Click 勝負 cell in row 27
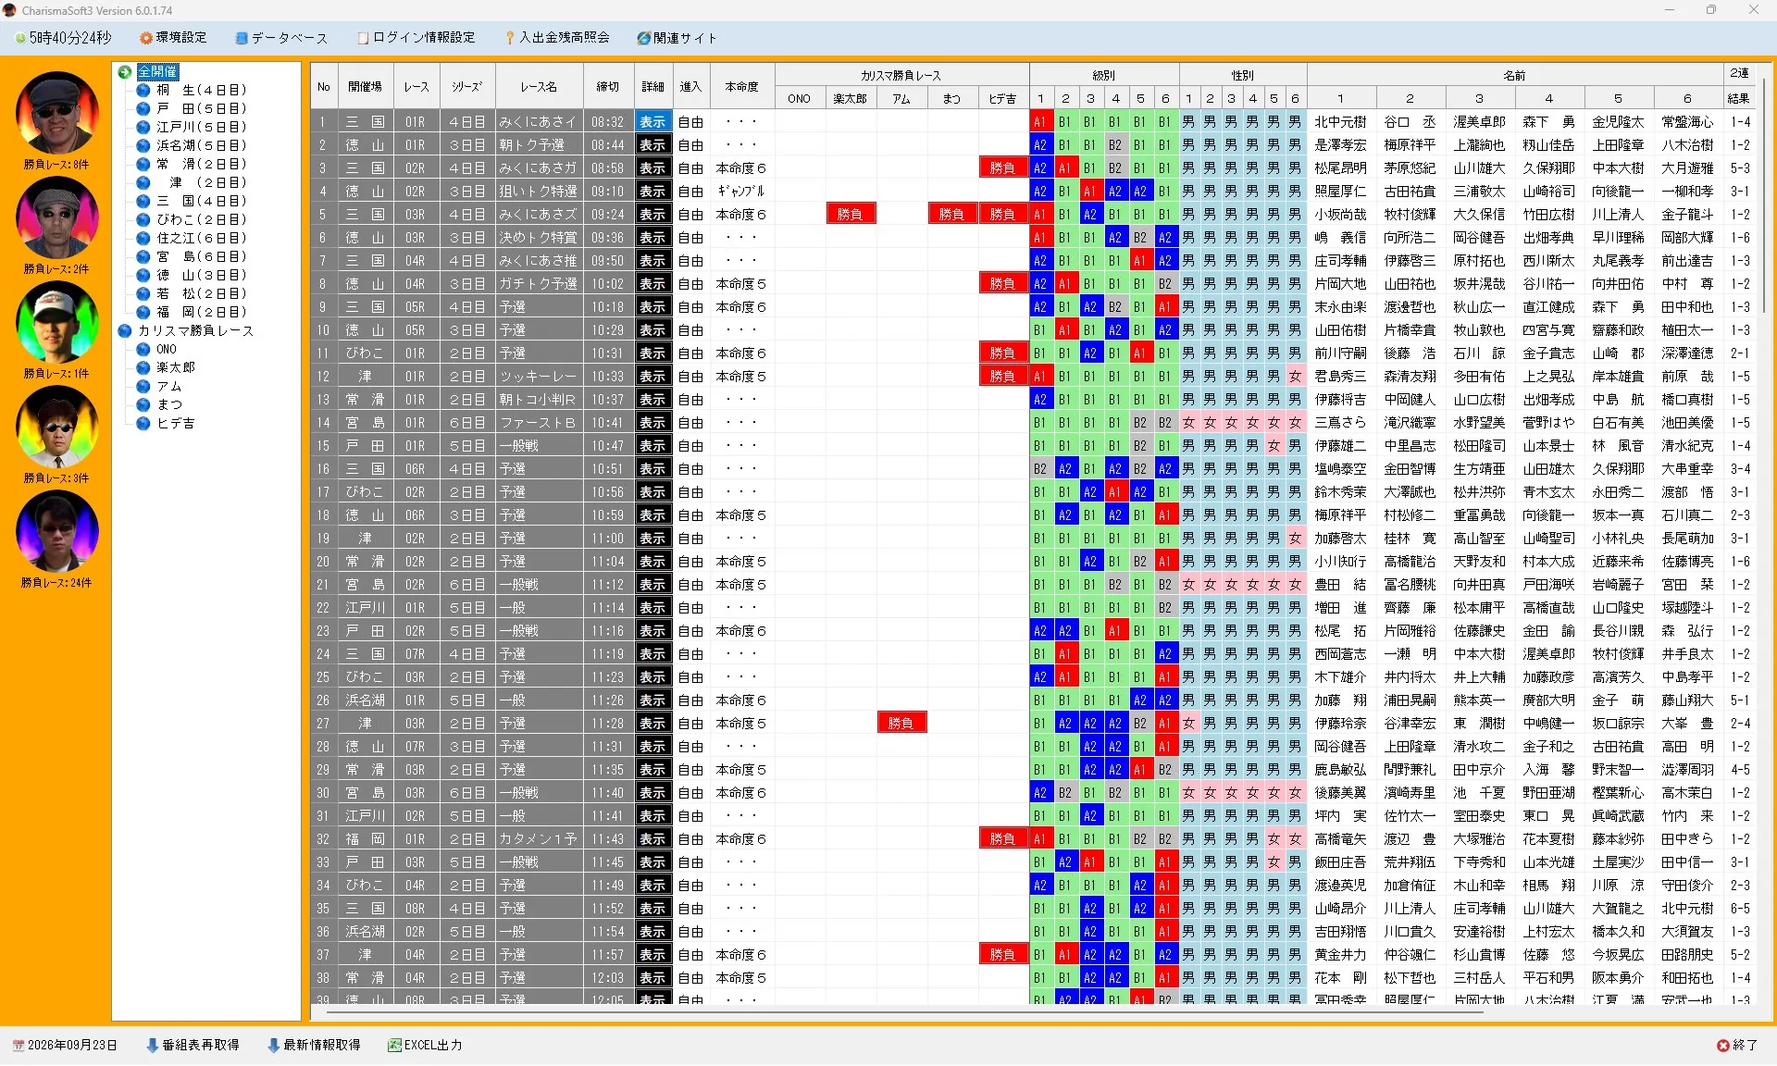Screen dimensions: 1777x1066 click(x=901, y=723)
